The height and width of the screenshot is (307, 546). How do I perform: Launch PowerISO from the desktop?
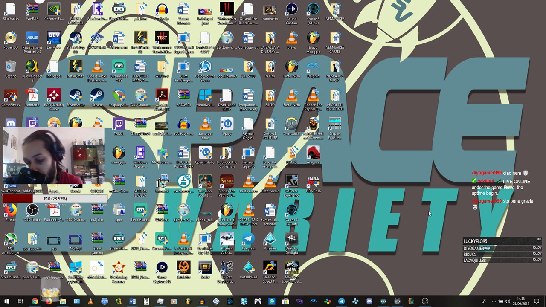[x=11, y=41]
